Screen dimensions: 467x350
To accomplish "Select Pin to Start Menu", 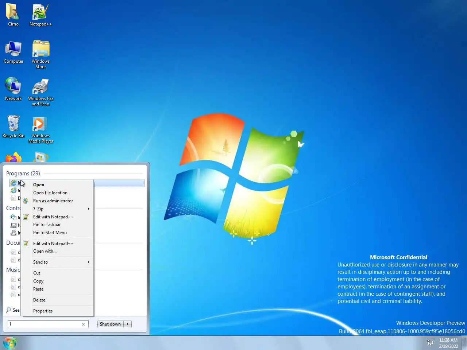I will click(x=57, y=233).
